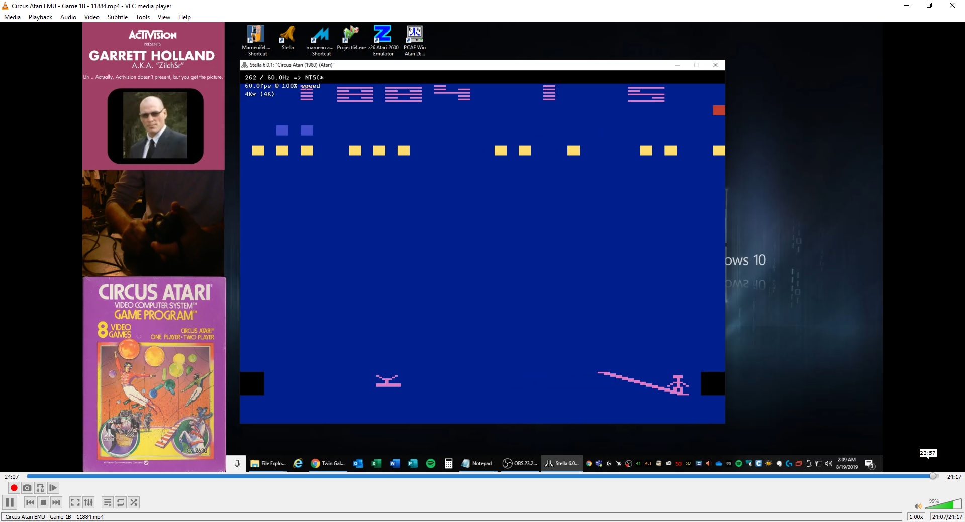
Task: Click the A-B loop button
Action: tap(40, 488)
